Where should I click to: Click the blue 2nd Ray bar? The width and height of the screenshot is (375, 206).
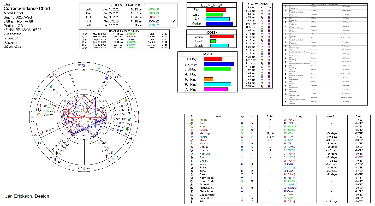pyautogui.click(x=219, y=64)
